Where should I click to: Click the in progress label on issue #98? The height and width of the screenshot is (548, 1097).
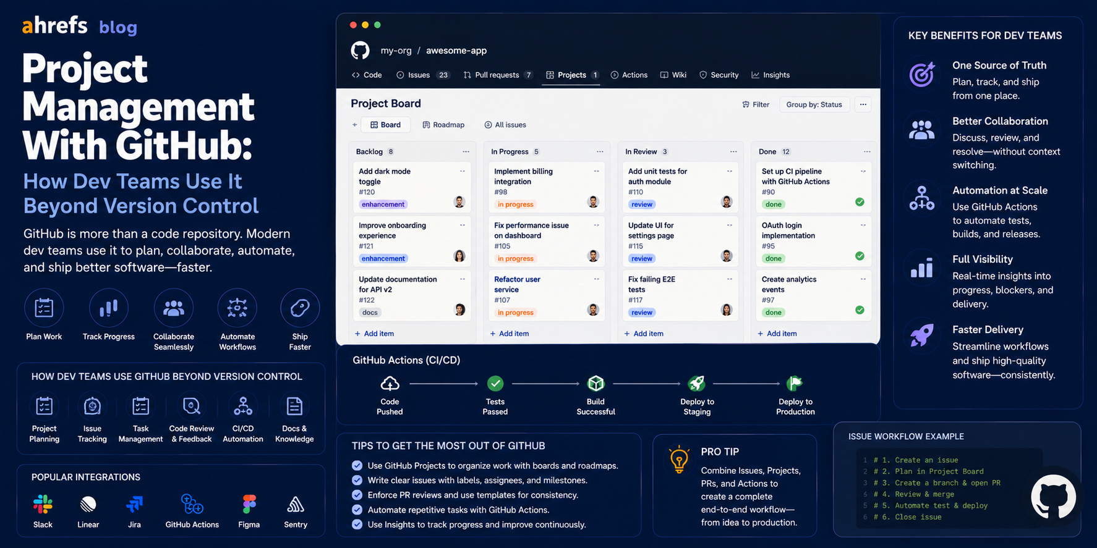[x=515, y=204]
